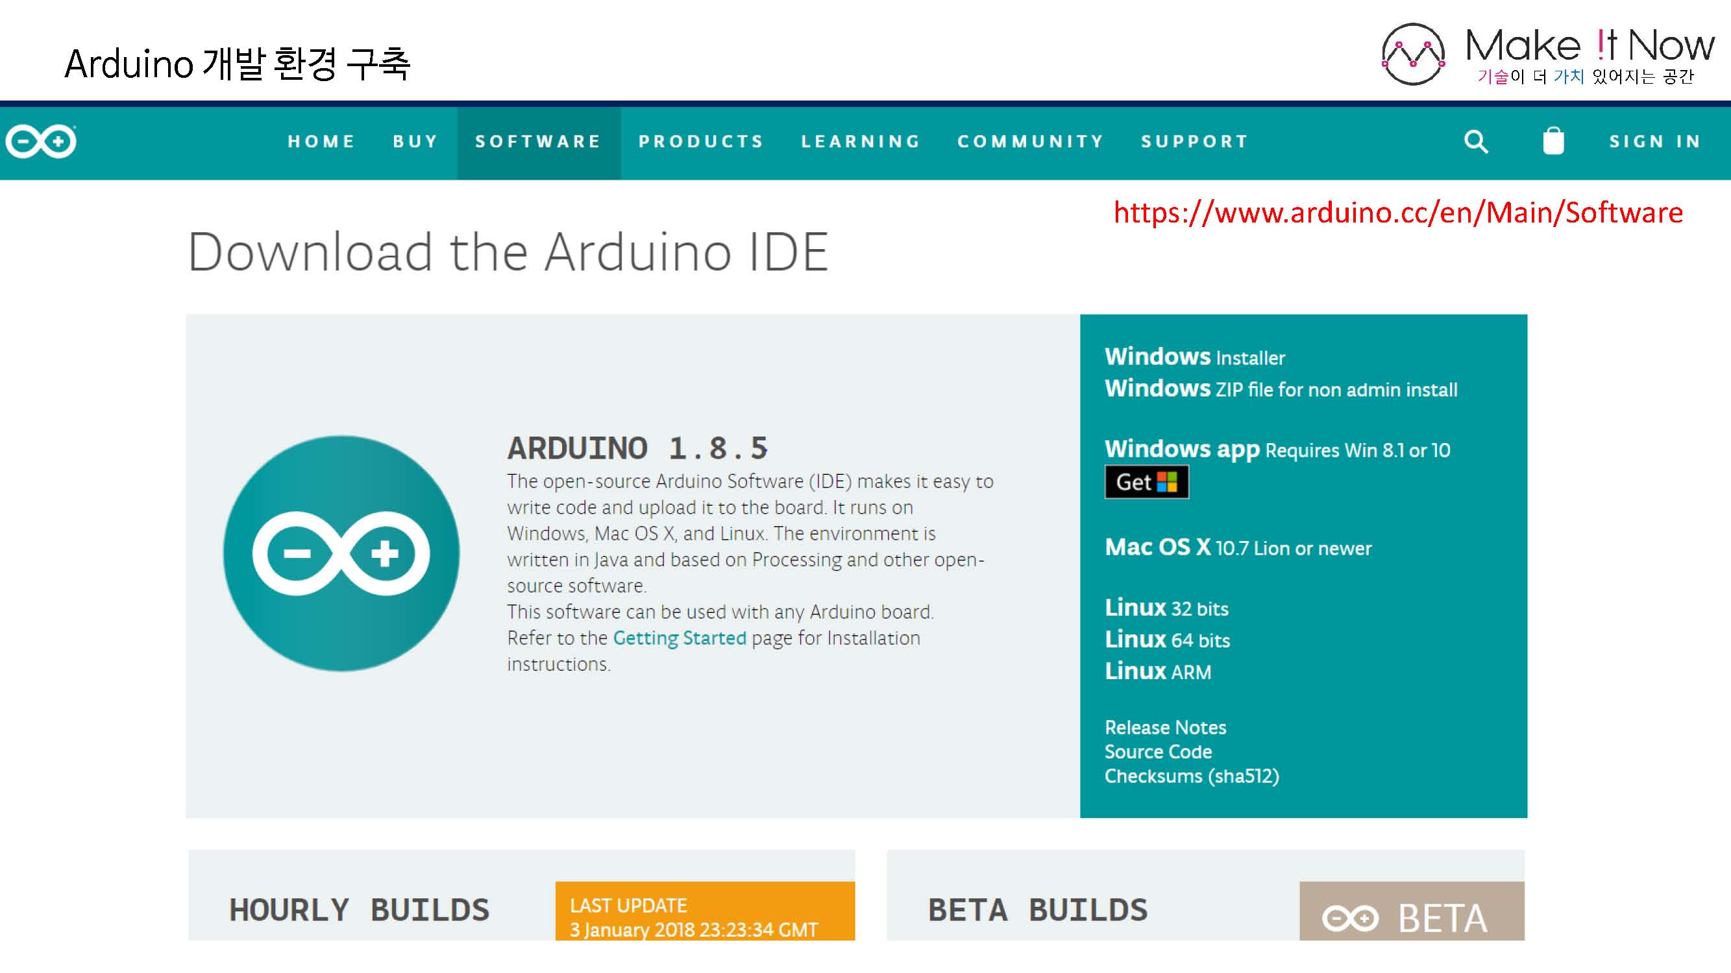Screen dimensions: 1731x973
Task: Open the shopping bag cart icon
Action: point(1553,141)
